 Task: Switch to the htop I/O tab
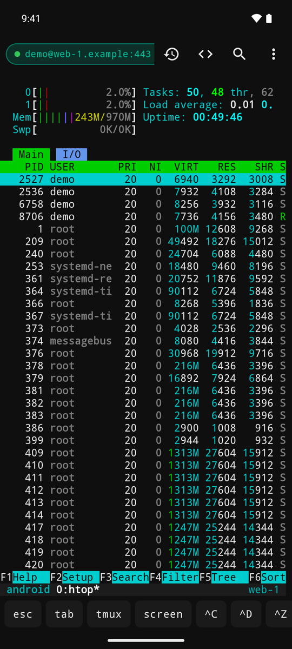point(71,155)
